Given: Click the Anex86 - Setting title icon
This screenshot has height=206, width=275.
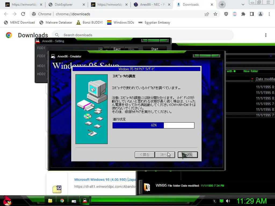Looking at the screenshot, I should click(38, 41).
